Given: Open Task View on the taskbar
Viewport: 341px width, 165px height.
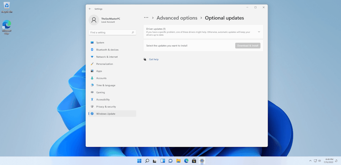Looking at the screenshot, I should [x=155, y=161].
